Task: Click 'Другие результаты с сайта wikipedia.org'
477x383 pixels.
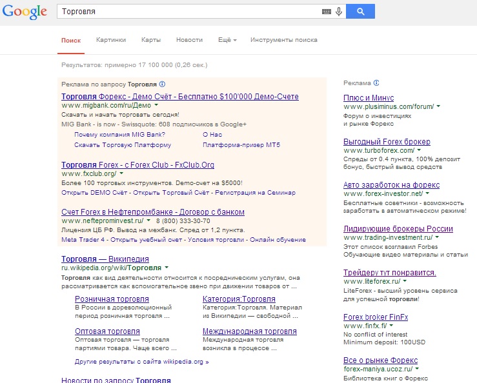Action: (x=142, y=362)
